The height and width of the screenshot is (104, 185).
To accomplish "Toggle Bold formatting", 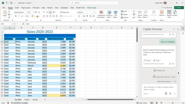I will coord(16,16).
